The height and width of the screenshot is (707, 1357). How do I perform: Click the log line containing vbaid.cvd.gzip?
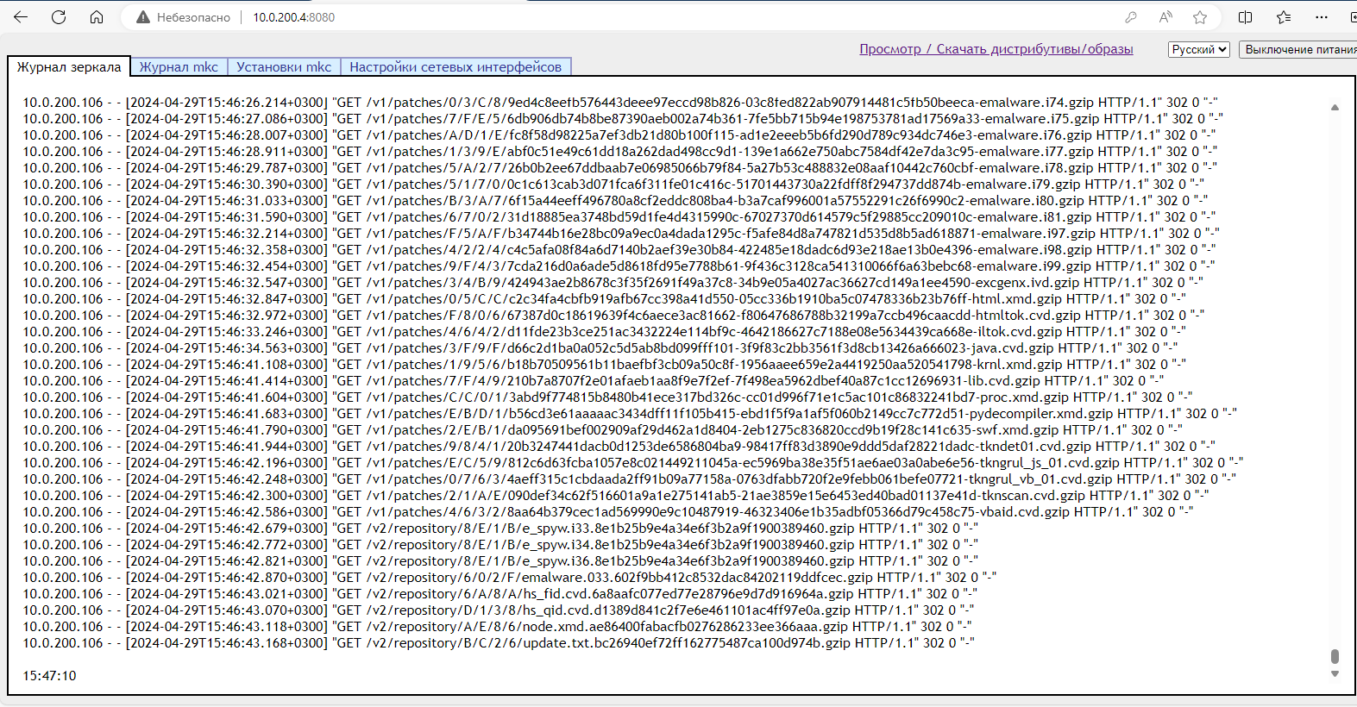[607, 512]
